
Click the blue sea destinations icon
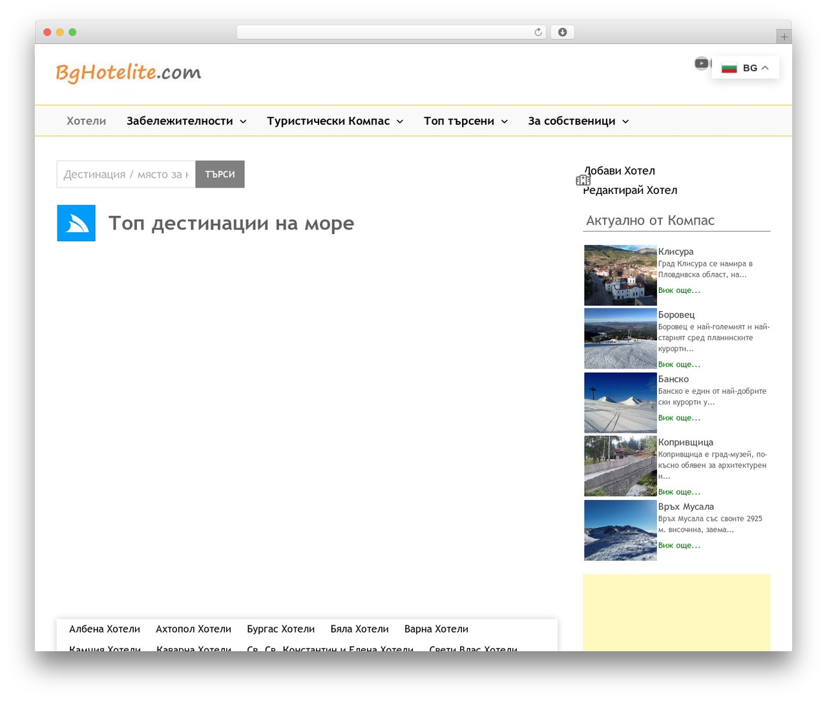[x=76, y=223]
